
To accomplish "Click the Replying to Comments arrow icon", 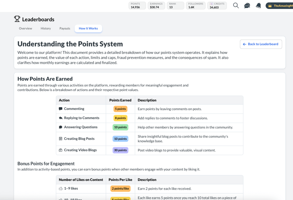I will (61, 118).
